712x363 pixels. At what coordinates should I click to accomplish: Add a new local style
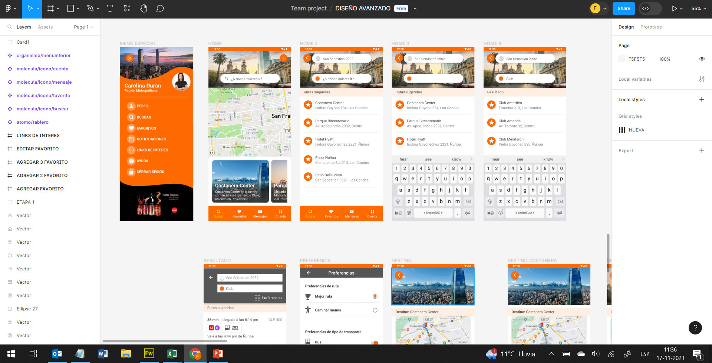702,100
